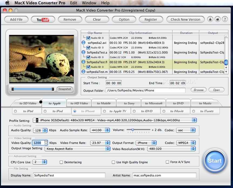The width and height of the screenshot is (233, 188).
Task: Open the Window menu
Action: pos(89,3)
